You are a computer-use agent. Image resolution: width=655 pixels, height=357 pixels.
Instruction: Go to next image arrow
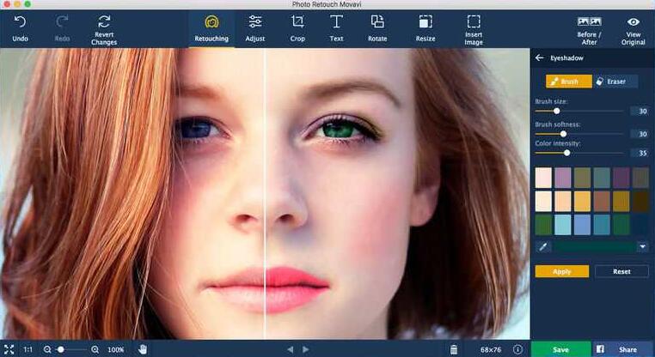pyautogui.click(x=306, y=349)
